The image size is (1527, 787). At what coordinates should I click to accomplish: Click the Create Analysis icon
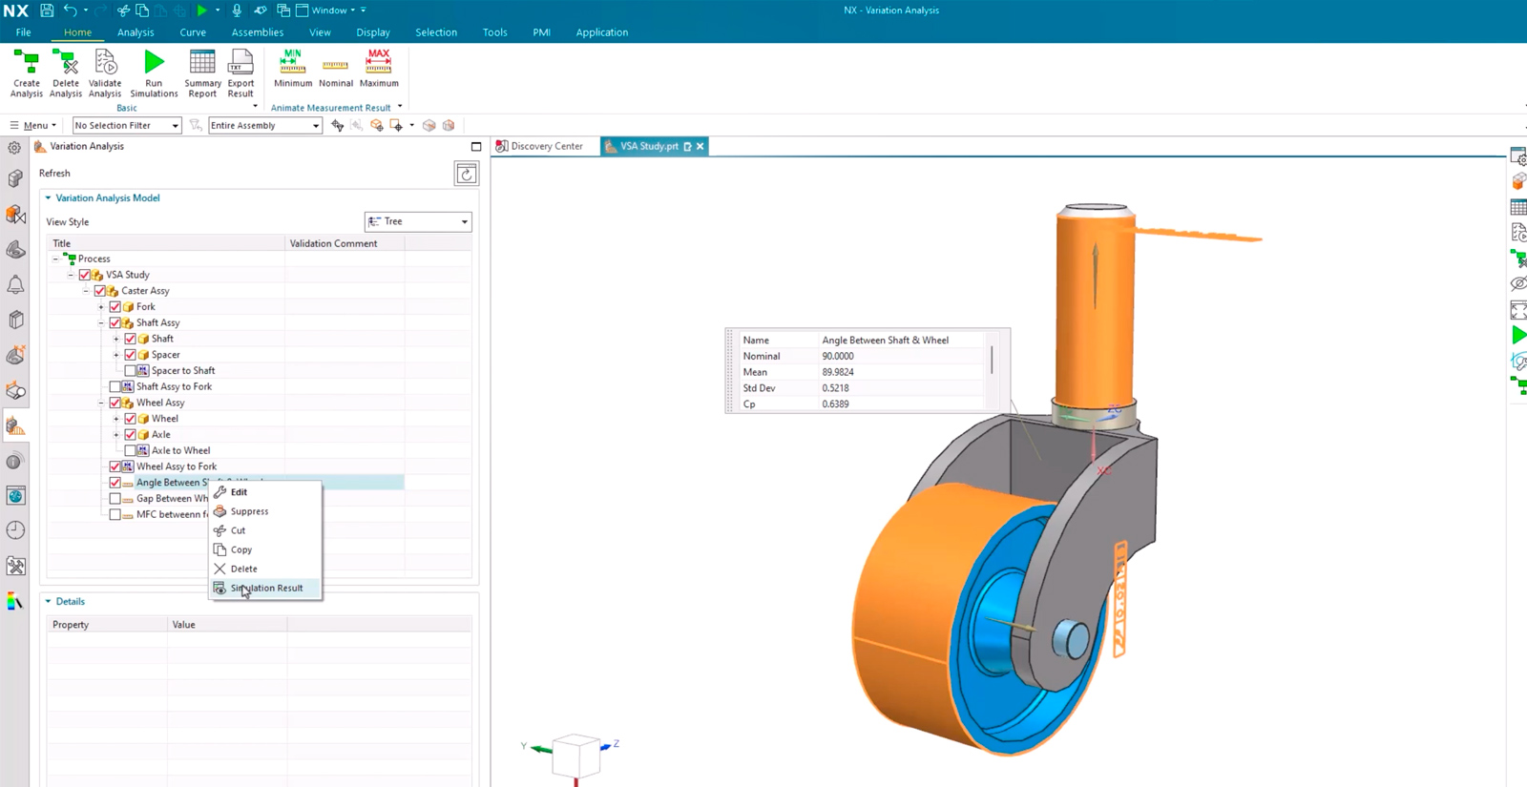[x=27, y=65]
